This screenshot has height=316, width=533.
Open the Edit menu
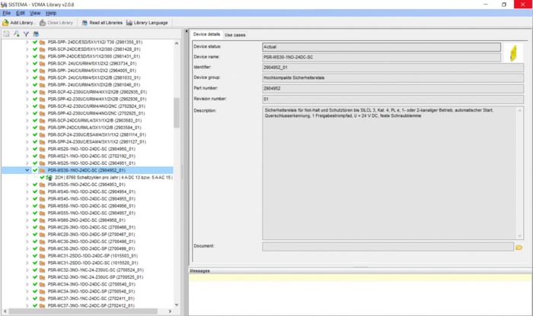(21, 13)
